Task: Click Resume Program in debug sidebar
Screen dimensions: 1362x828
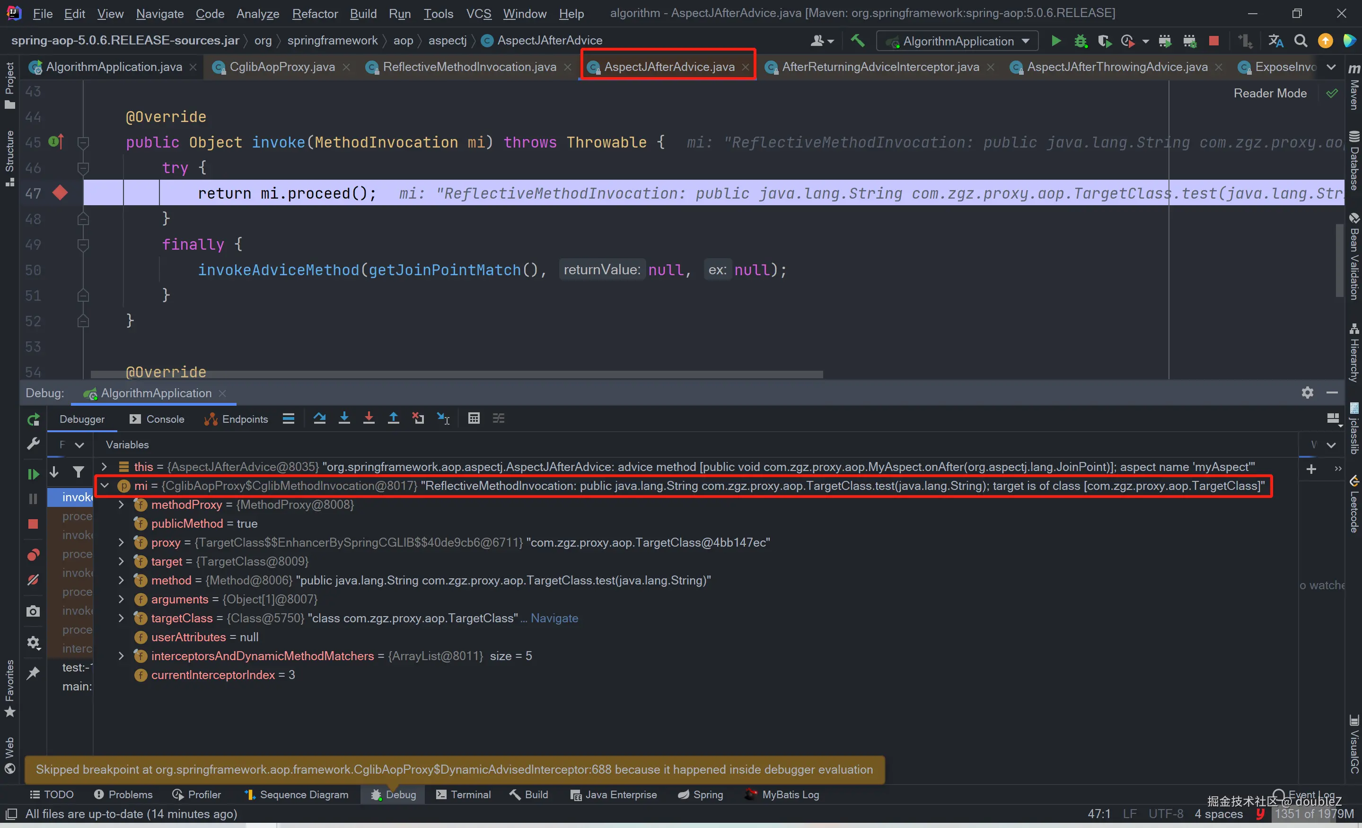Action: point(33,474)
